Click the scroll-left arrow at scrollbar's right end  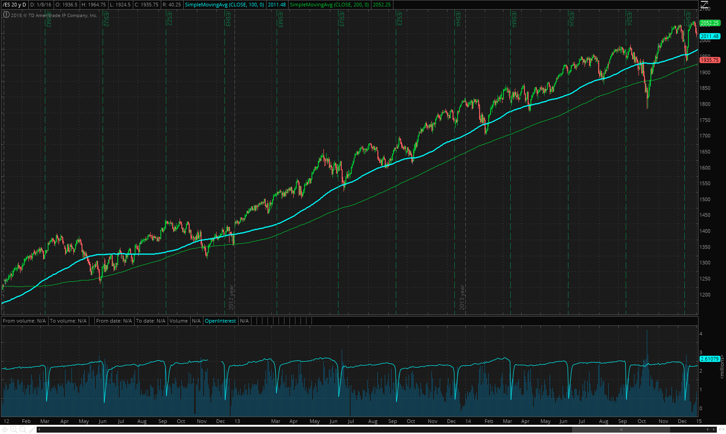tap(708, 429)
